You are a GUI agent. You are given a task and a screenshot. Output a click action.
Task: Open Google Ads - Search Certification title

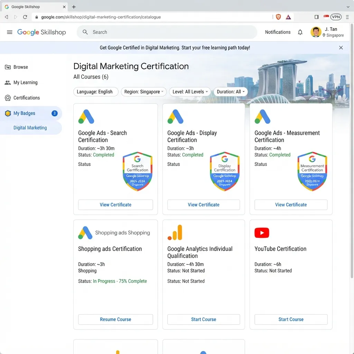tap(102, 136)
